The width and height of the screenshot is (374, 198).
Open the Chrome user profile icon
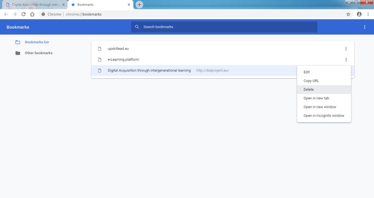[x=359, y=14]
